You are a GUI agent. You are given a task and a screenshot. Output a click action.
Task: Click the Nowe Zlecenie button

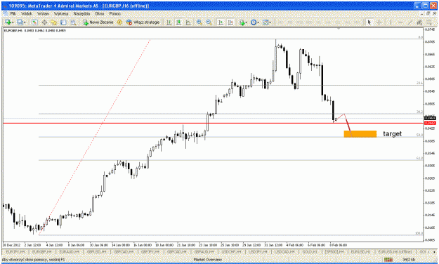[x=98, y=22]
